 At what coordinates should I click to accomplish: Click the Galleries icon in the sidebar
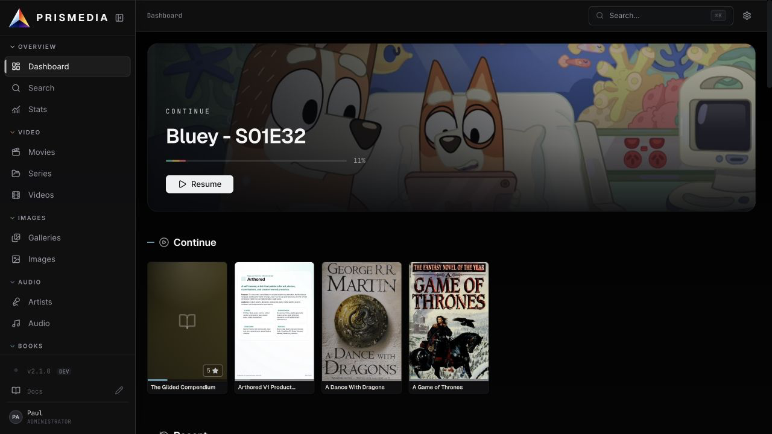16,237
